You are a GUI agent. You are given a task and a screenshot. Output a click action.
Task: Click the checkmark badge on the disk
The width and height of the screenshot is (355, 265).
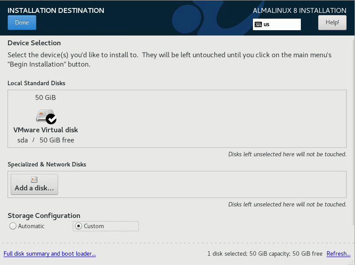click(x=51, y=119)
